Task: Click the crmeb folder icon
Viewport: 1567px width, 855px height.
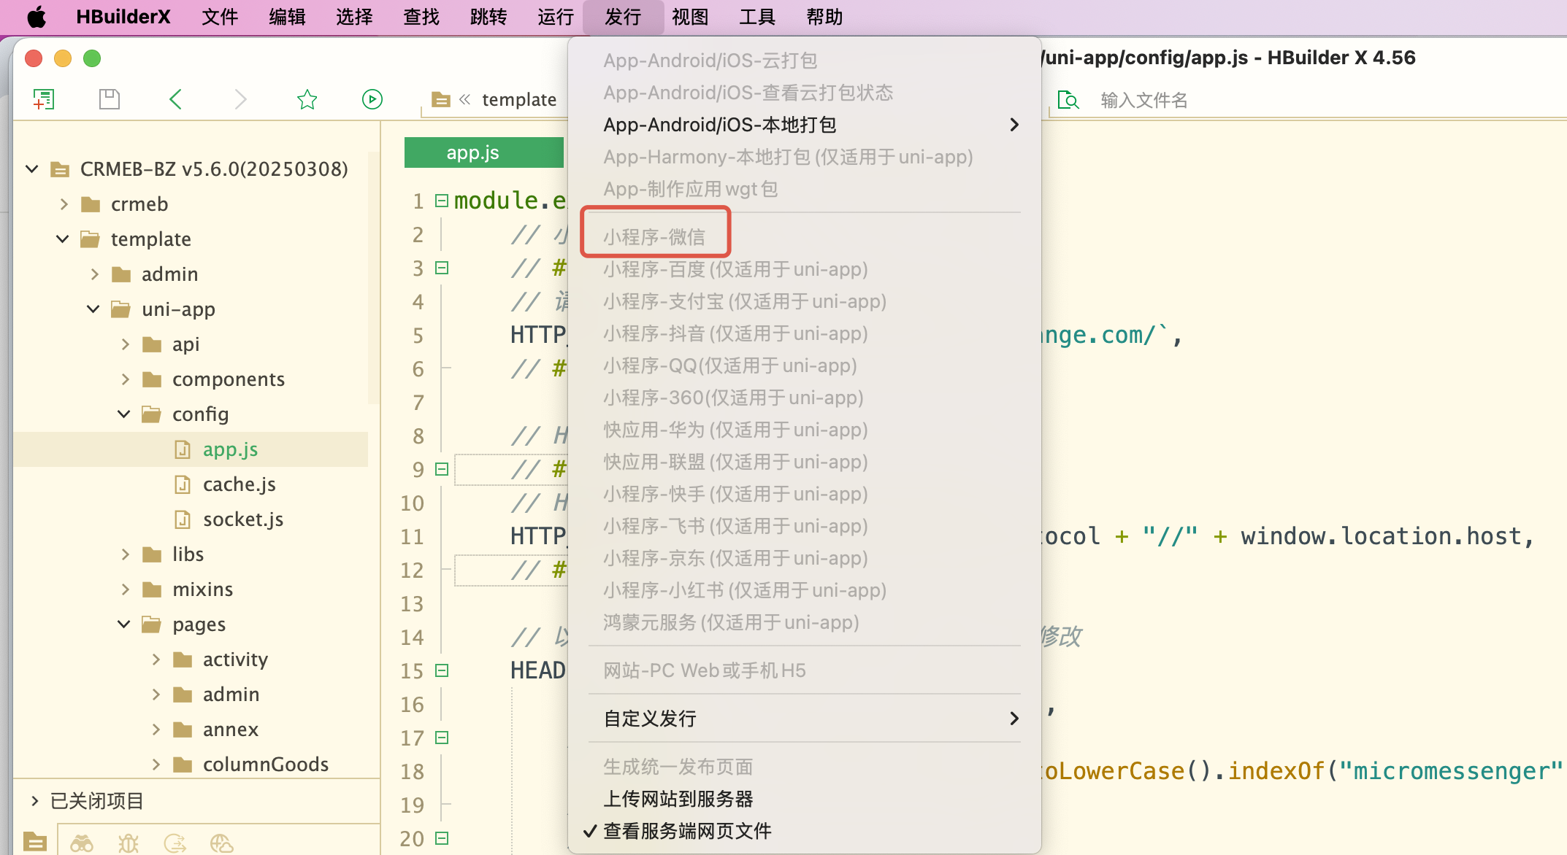Action: click(x=91, y=204)
